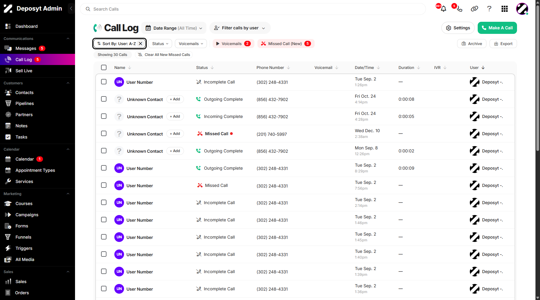540x300 pixels.
Task: Open call log Settings
Action: [458, 28]
